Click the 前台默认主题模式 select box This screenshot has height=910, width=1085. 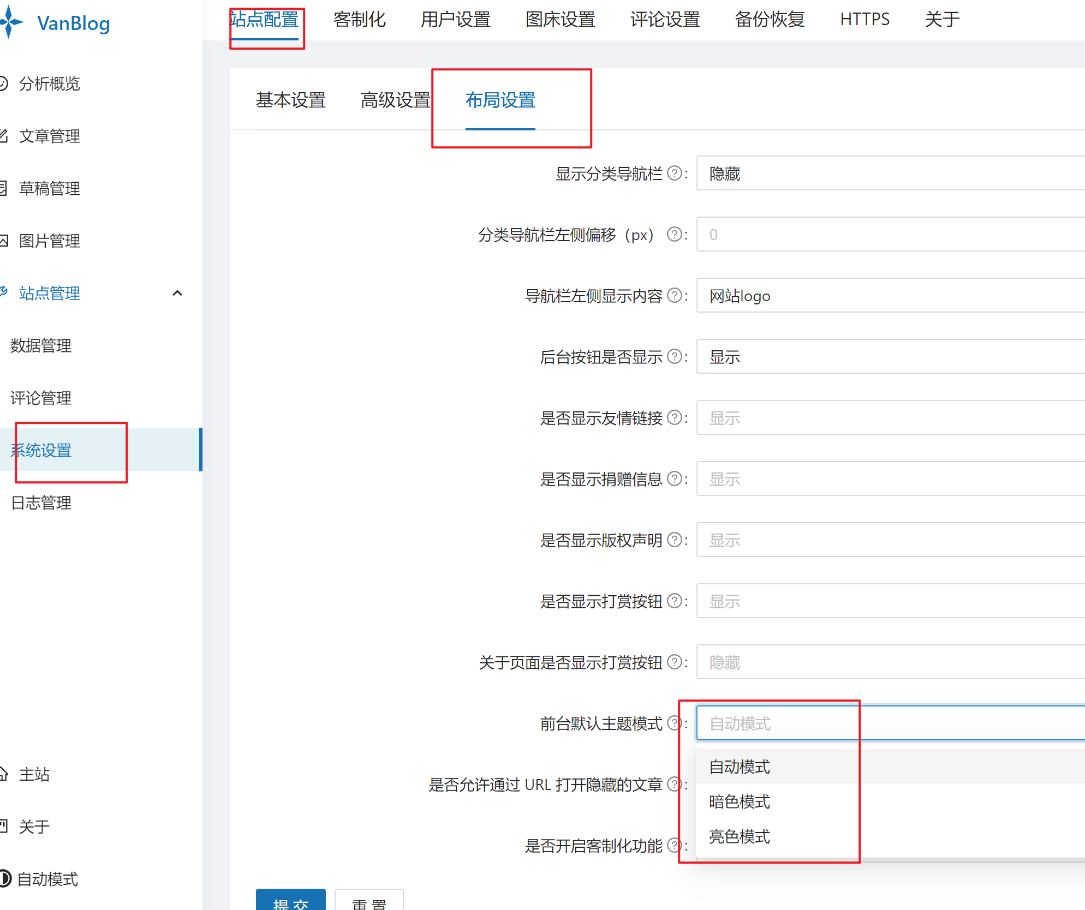[891, 723]
